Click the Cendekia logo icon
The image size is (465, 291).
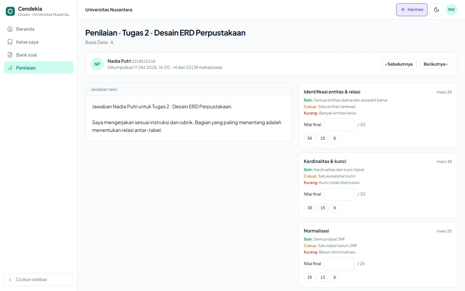pos(10,11)
